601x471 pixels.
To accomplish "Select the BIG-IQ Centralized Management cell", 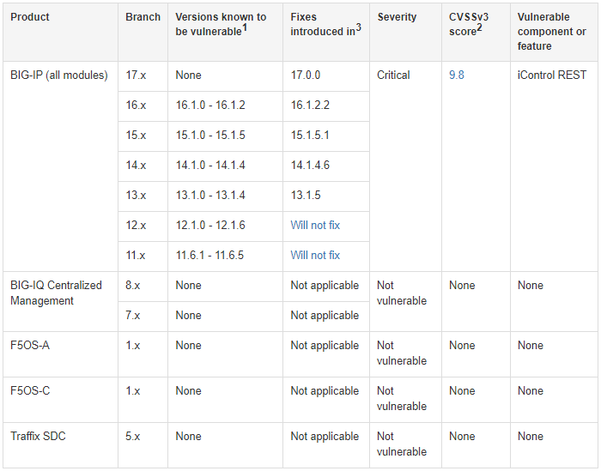I will [56, 293].
